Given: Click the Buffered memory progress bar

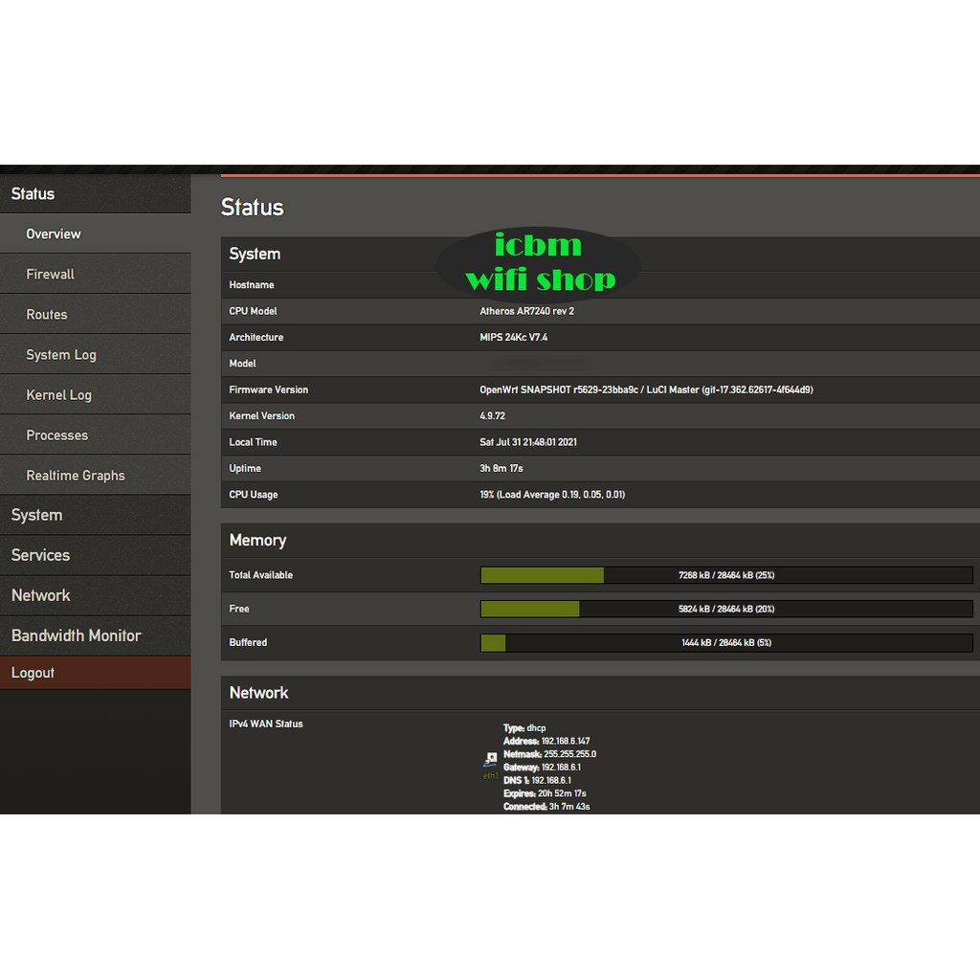Looking at the screenshot, I should click(725, 642).
